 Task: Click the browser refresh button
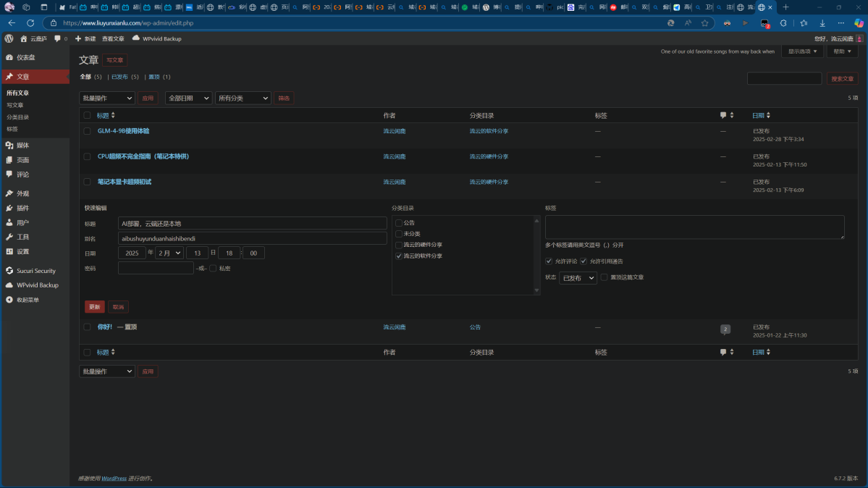click(30, 23)
